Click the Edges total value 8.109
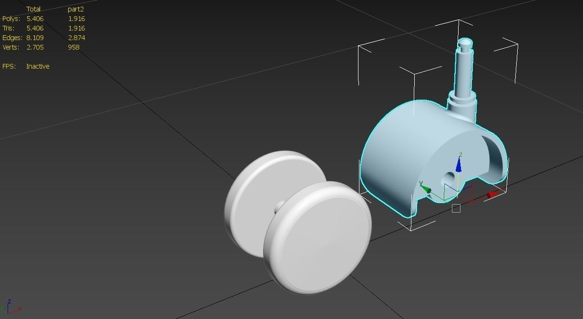 click(x=35, y=38)
